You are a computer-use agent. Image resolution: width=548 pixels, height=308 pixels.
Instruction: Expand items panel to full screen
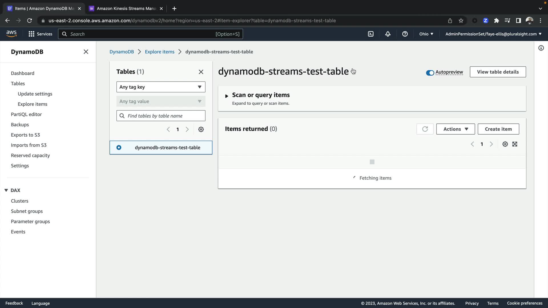point(515,144)
